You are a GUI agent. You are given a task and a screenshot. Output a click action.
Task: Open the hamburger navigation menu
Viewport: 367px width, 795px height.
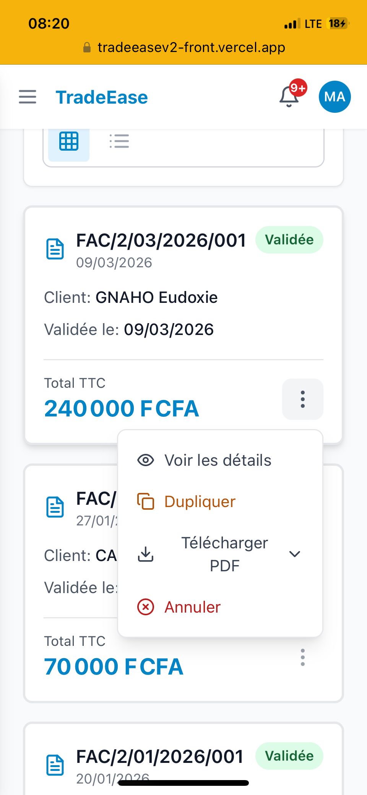[x=28, y=97]
